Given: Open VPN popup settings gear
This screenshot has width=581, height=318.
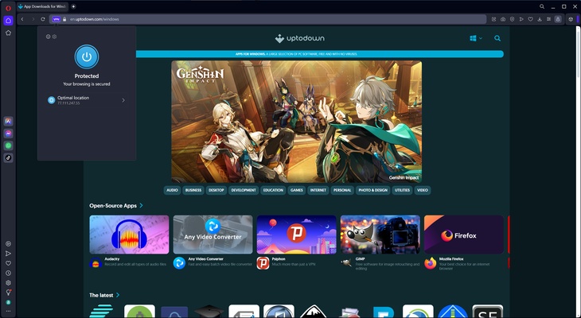Looking at the screenshot, I should [x=54, y=37].
